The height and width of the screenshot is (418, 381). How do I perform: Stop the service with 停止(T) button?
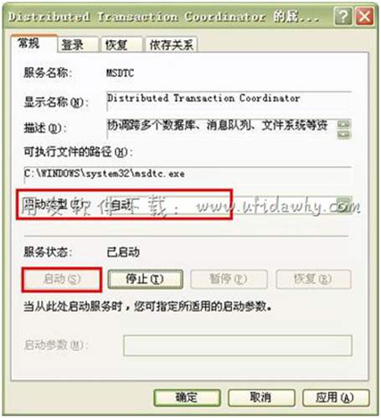coord(145,279)
